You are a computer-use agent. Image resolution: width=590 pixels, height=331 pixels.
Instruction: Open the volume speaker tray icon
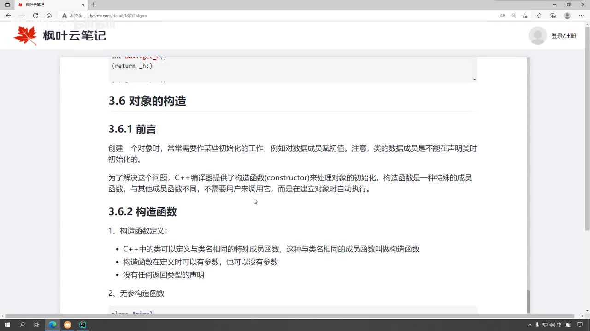tap(552, 325)
